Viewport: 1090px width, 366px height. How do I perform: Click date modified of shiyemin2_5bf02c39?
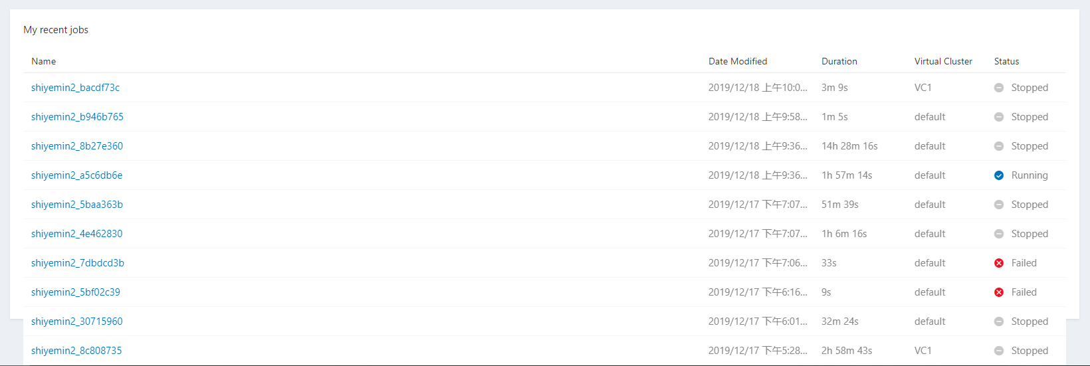pyautogui.click(x=758, y=292)
